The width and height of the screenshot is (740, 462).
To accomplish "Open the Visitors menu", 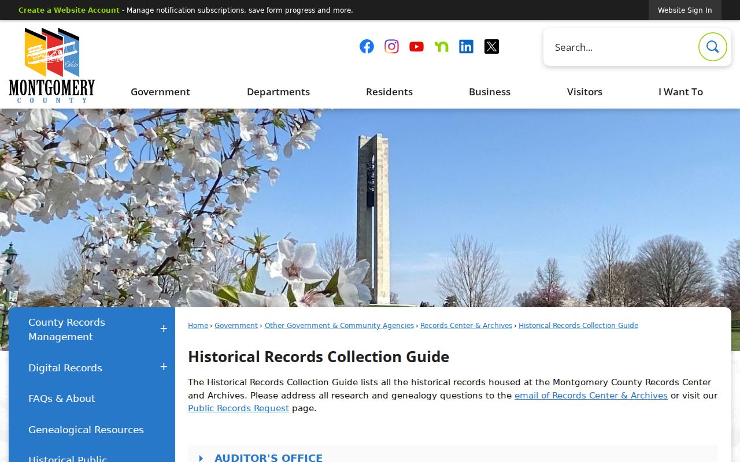I will tap(584, 92).
